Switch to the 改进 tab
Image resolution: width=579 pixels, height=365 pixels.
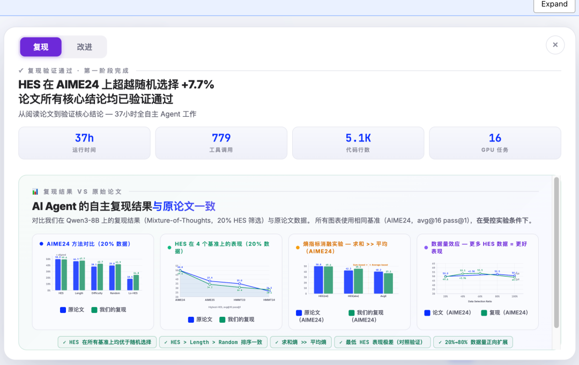tap(84, 47)
